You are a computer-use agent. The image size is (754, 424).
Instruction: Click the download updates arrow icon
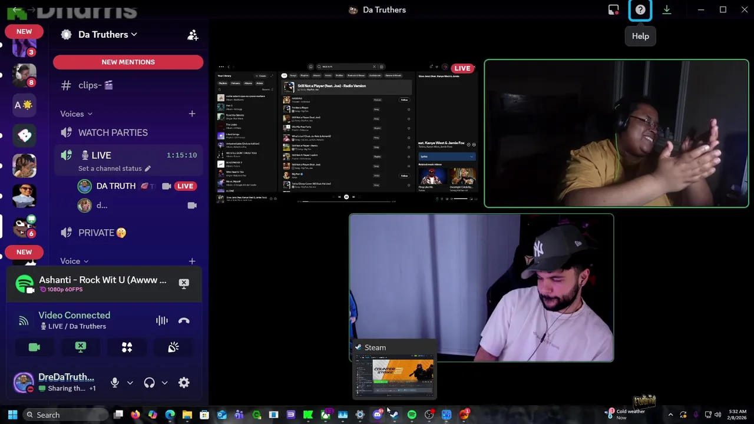(667, 9)
